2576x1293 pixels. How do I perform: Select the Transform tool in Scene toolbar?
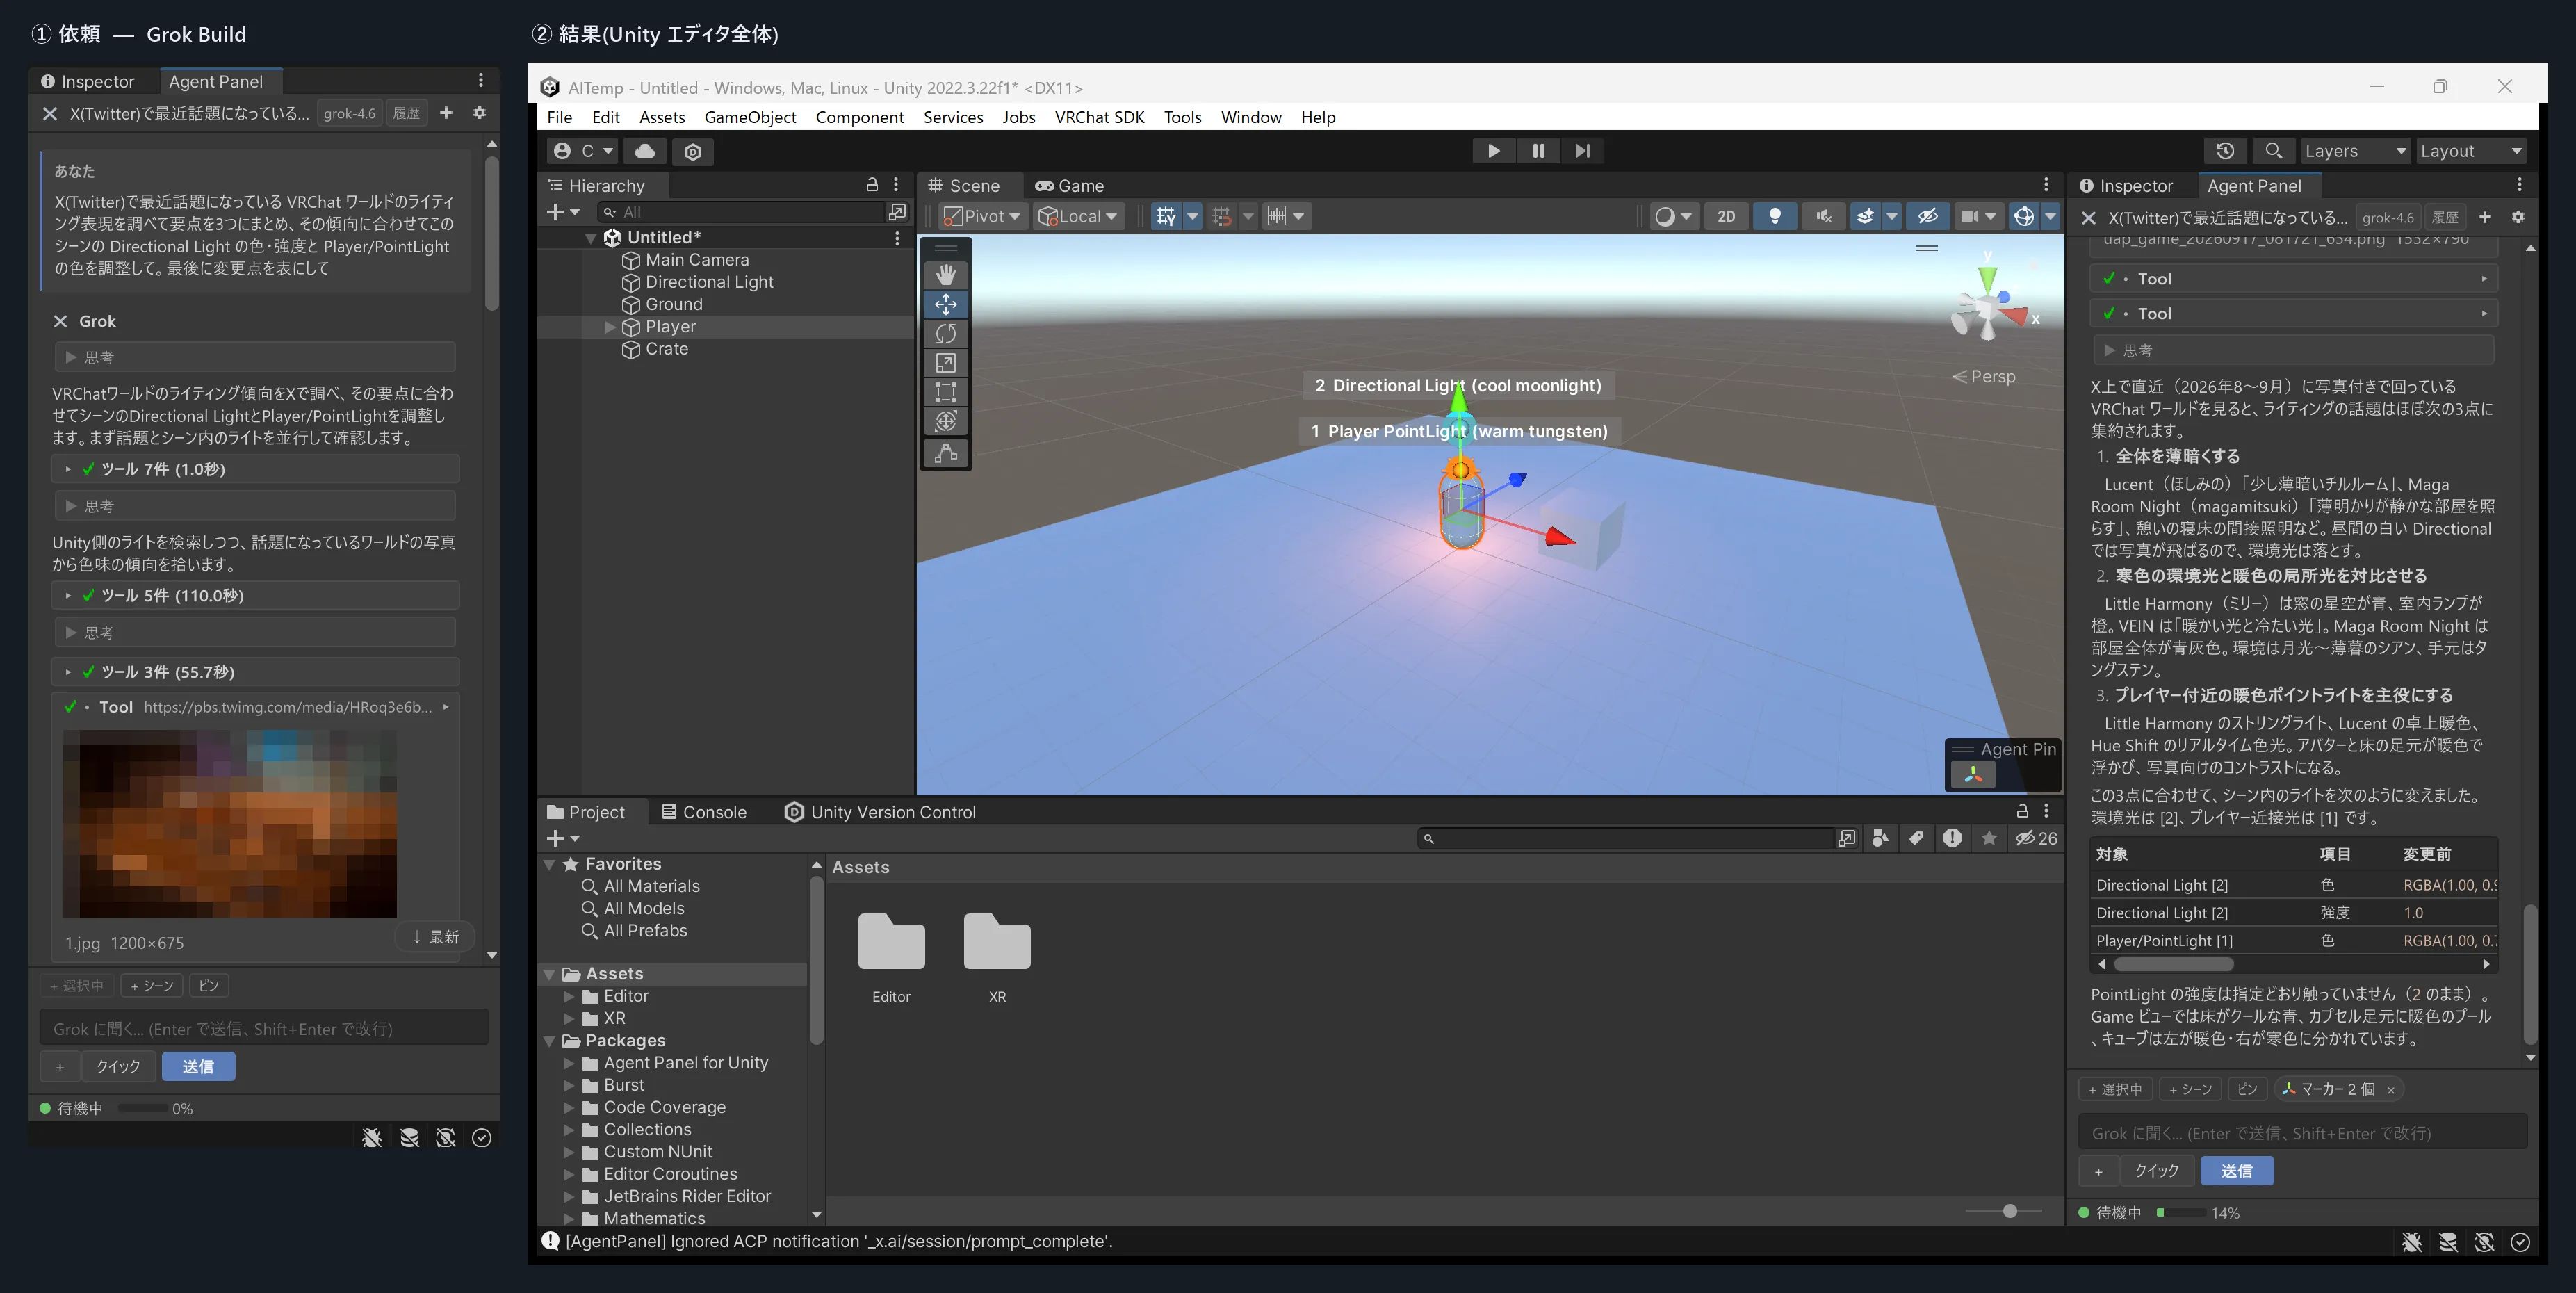coord(945,421)
